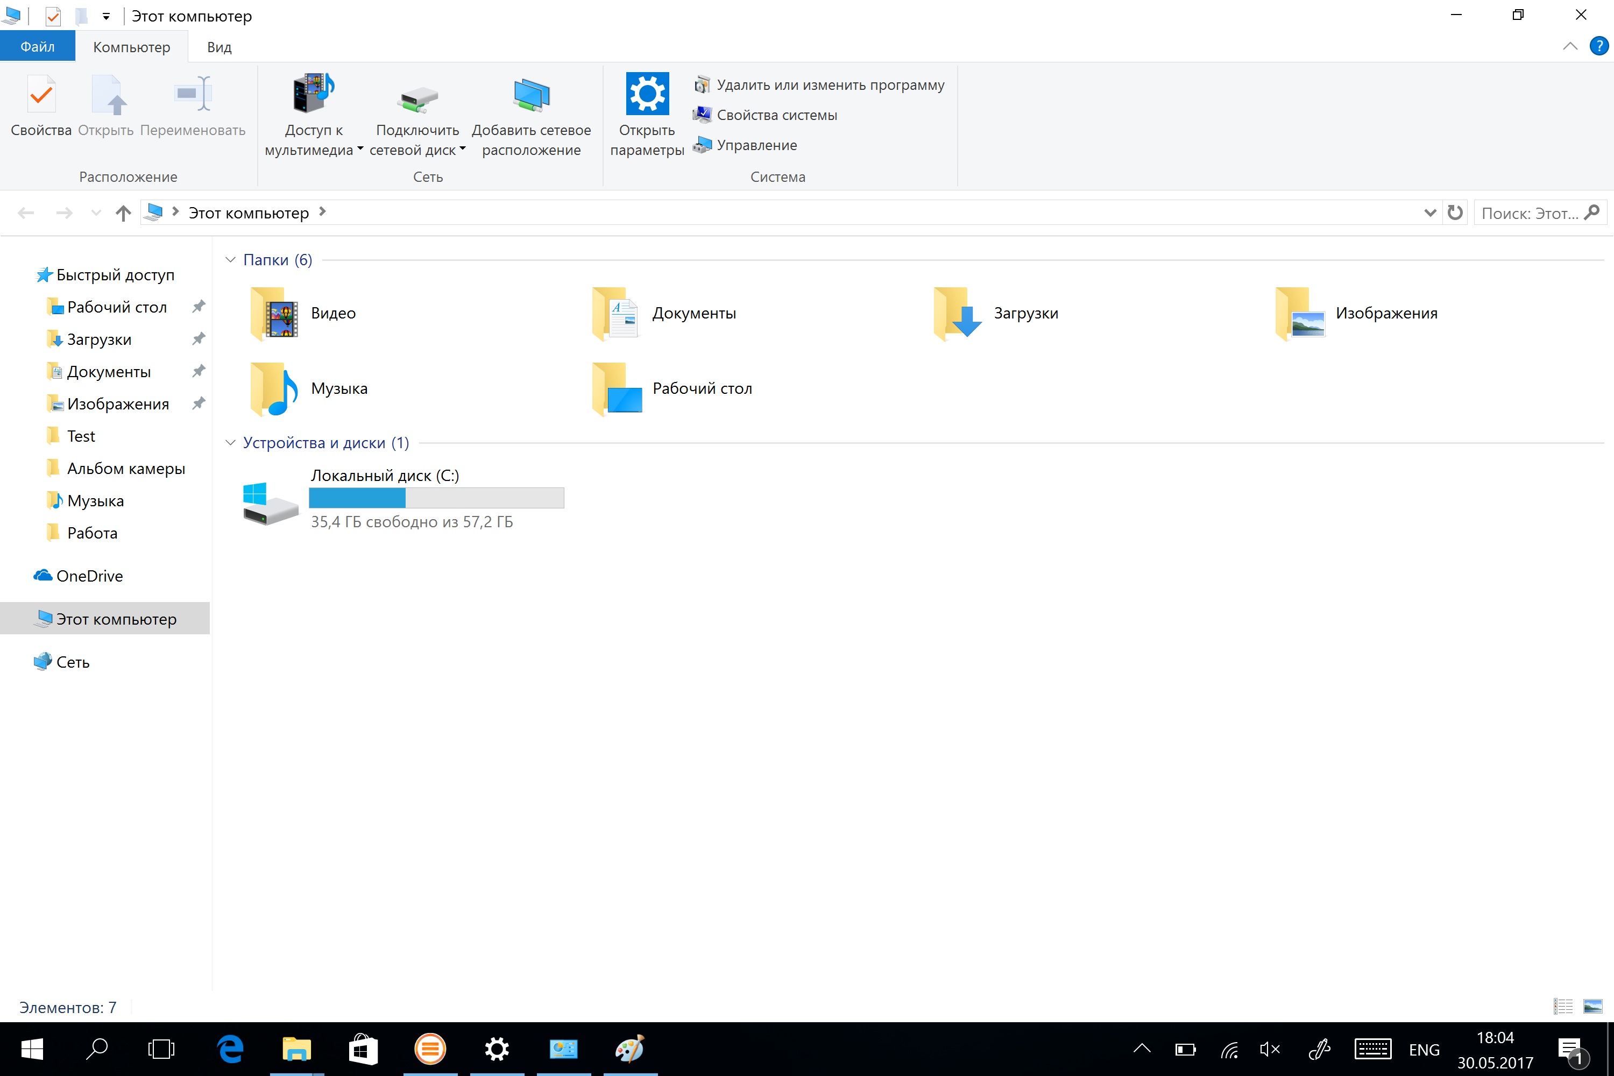Click Удалить или изменить программу
The height and width of the screenshot is (1076, 1614).
819,85
